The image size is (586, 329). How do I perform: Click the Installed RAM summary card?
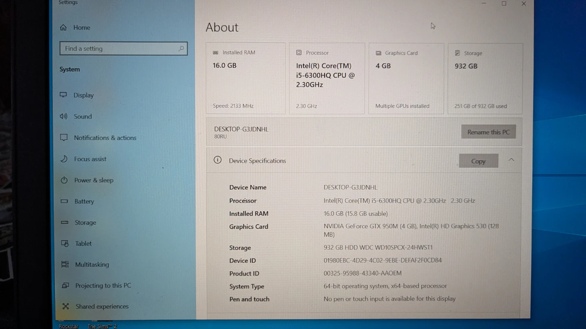245,79
